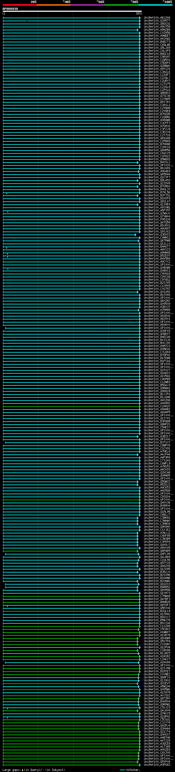175x772 pixels.
Task: Select hit label UniRef100_Q65D44
Action: (x=157, y=174)
